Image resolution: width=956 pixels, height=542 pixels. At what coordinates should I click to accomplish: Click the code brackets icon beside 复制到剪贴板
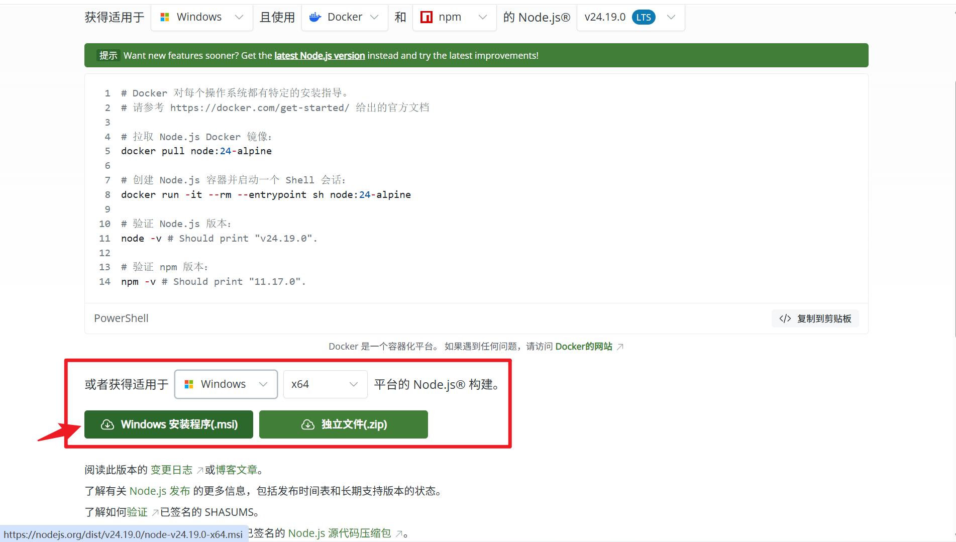[785, 318]
